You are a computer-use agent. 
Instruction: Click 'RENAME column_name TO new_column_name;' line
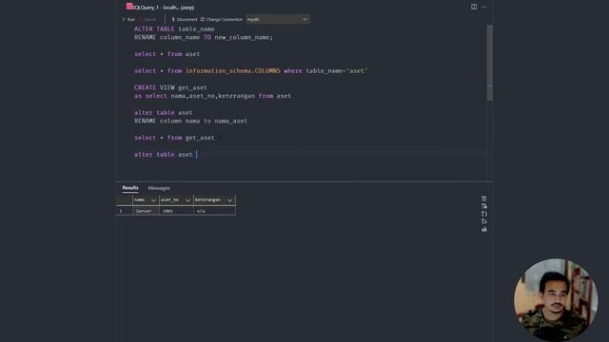tap(204, 38)
